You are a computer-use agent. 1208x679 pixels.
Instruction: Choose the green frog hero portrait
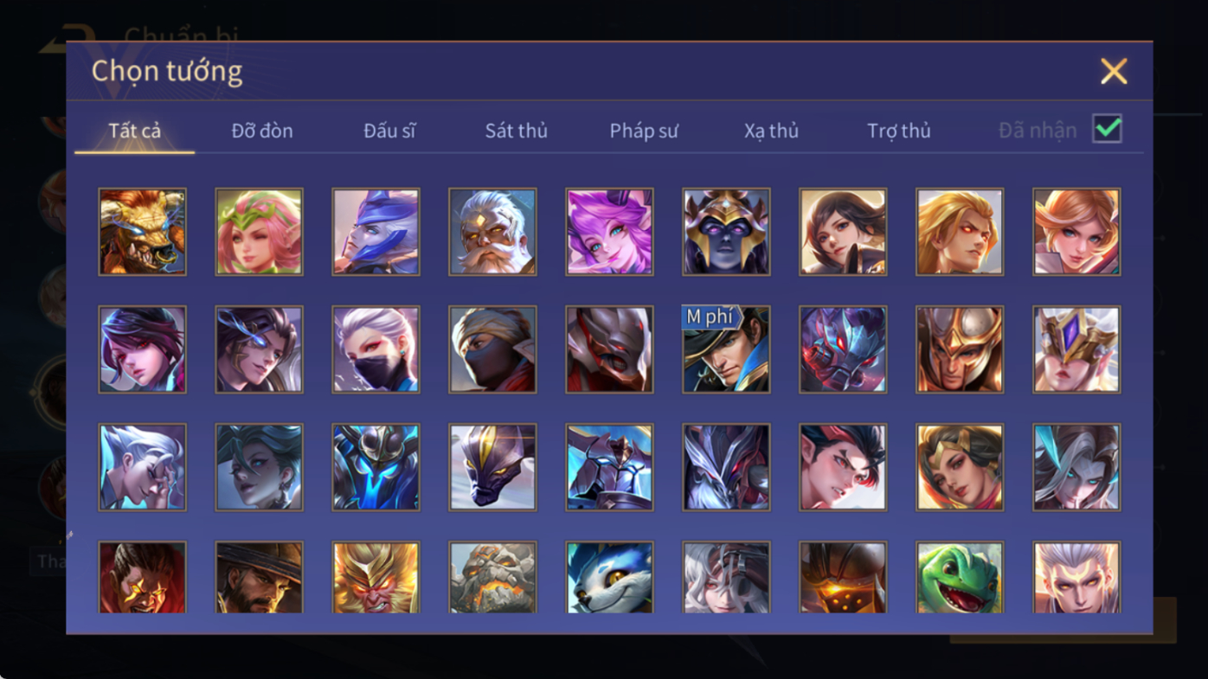[x=960, y=578]
